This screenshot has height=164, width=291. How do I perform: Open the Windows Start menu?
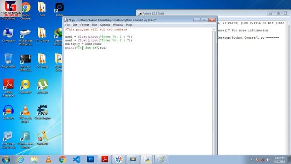click(x=6, y=160)
